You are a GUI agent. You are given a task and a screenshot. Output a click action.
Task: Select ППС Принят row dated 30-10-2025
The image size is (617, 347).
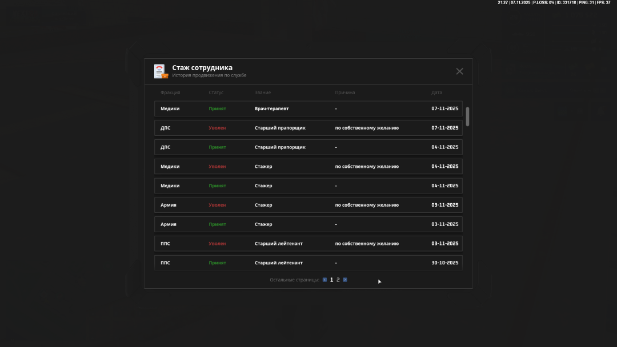(308, 263)
